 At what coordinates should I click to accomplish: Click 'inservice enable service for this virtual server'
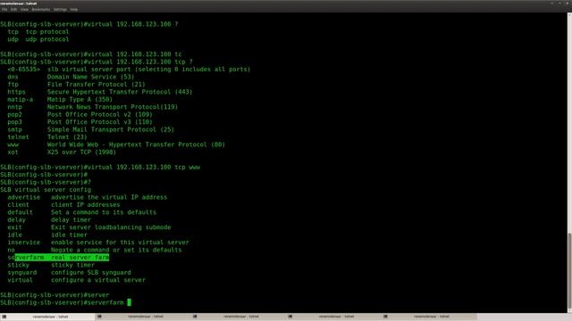[98, 243]
